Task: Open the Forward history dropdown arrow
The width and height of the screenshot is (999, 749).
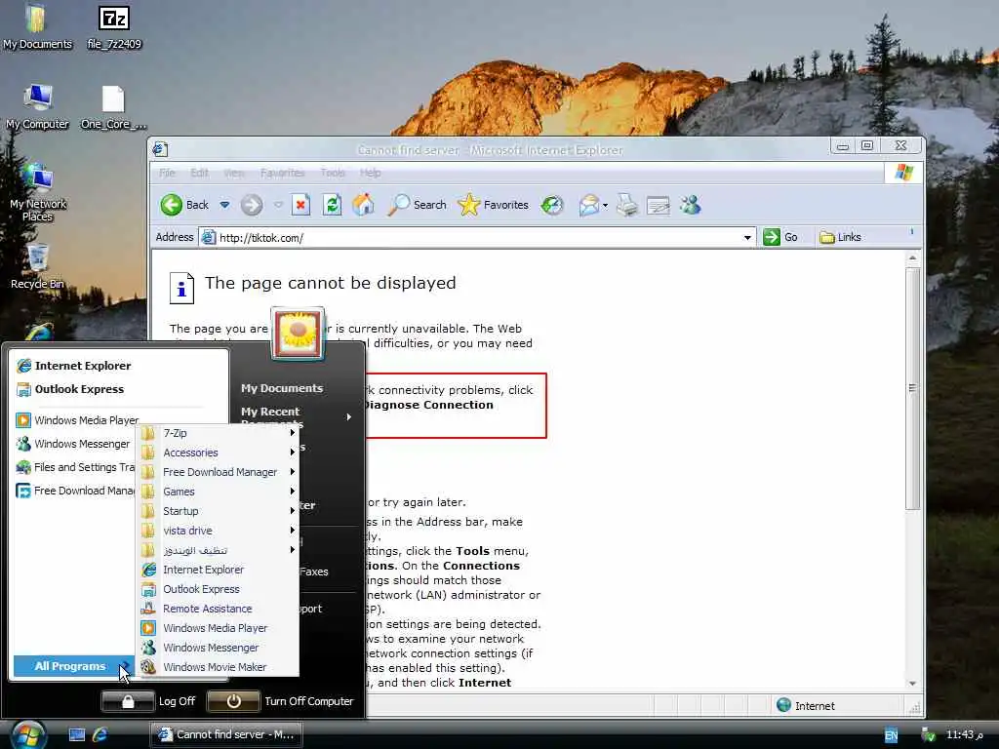Action: [278, 205]
